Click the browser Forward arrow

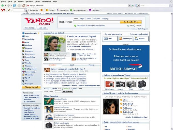(8, 6)
